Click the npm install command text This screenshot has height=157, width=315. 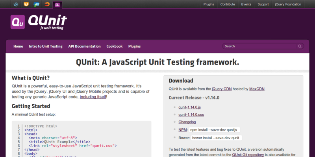214,130
